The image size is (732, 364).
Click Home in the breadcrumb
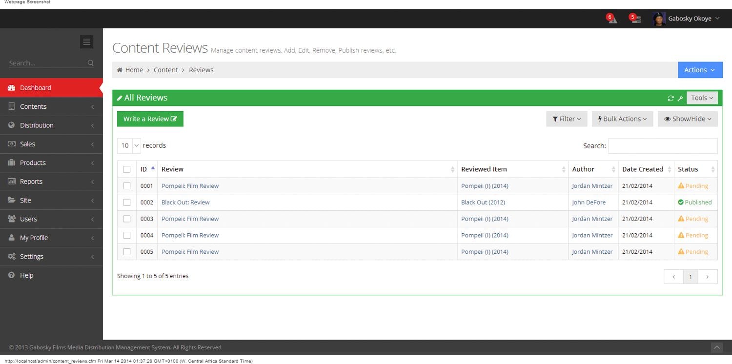134,70
